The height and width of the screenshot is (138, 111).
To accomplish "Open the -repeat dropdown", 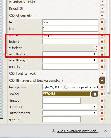I will [70, 107].
